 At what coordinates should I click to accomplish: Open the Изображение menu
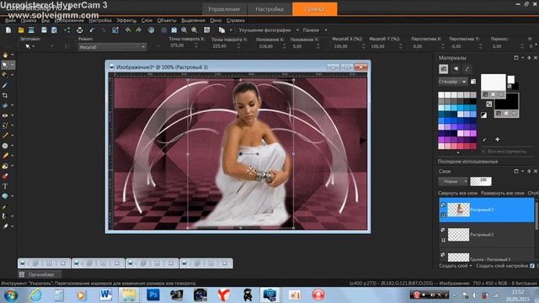coord(69,20)
